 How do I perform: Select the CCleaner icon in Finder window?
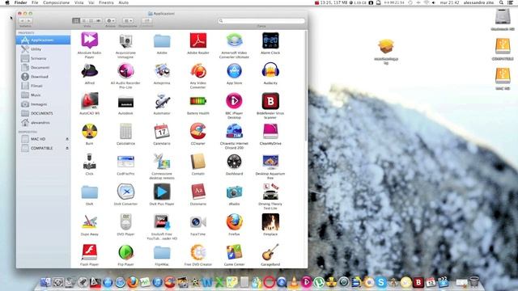tap(197, 131)
